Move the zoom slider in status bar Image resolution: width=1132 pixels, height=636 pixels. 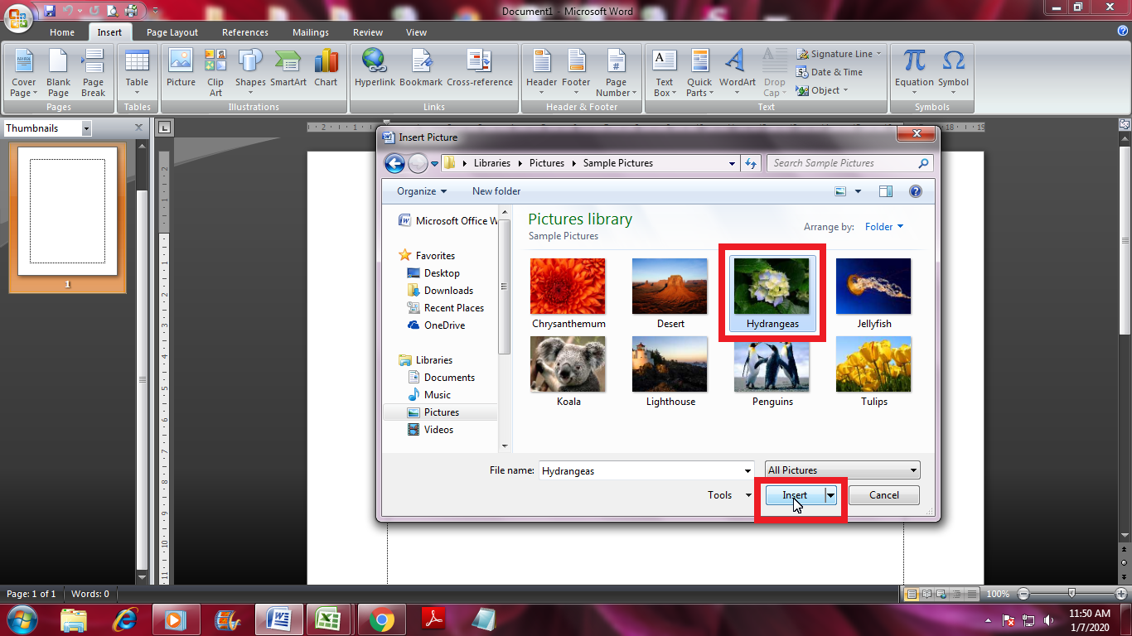pyautogui.click(x=1072, y=594)
